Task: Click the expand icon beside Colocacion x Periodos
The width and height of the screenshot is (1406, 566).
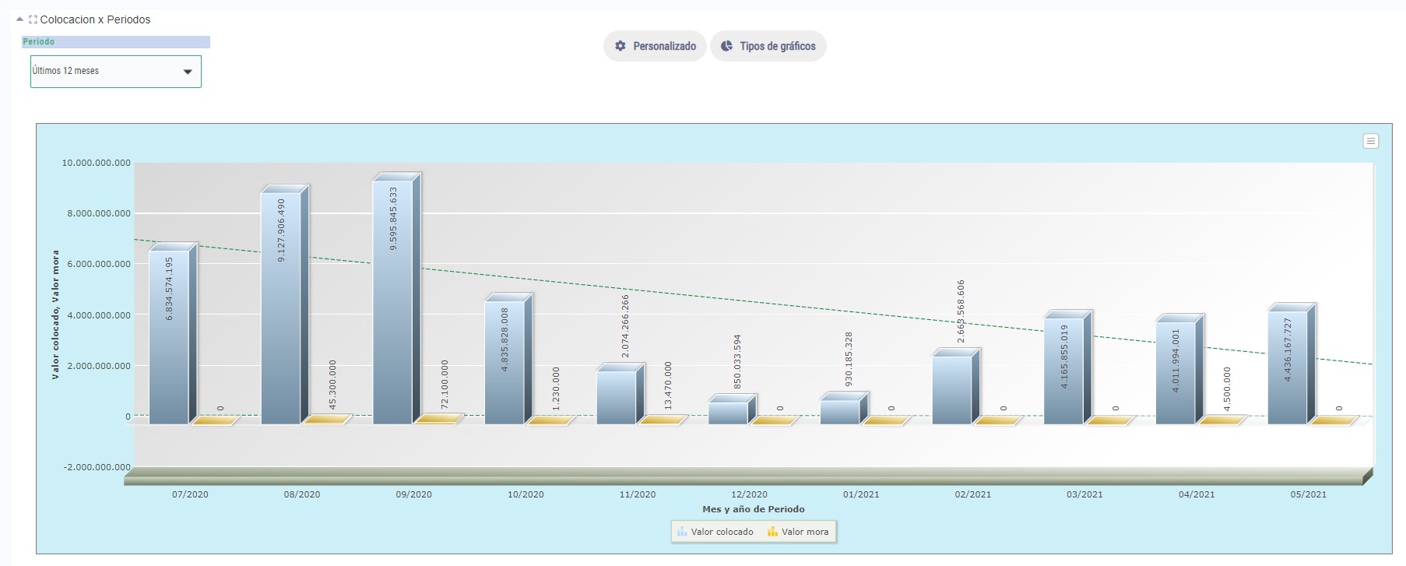Action: 33,19
